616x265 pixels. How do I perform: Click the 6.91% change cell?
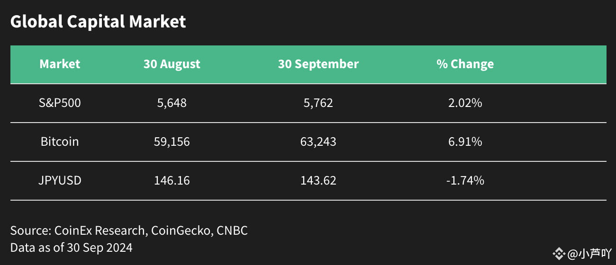pyautogui.click(x=465, y=141)
